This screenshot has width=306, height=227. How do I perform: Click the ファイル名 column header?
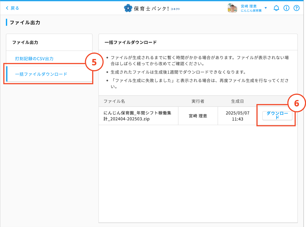point(114,101)
